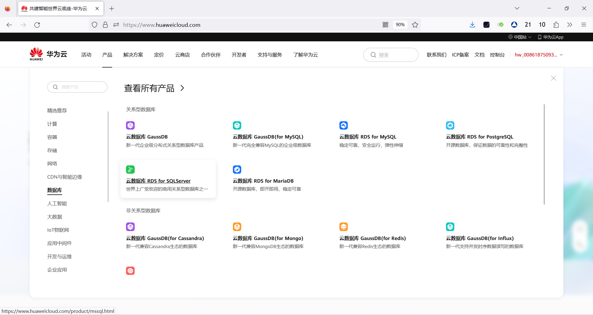Select the 支持与服务 navigation menu item
This screenshot has width=593, height=315.
tap(269, 55)
